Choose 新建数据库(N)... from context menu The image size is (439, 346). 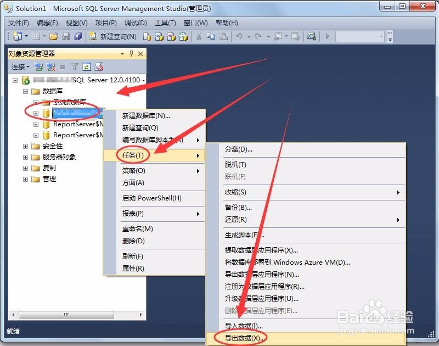(x=155, y=116)
